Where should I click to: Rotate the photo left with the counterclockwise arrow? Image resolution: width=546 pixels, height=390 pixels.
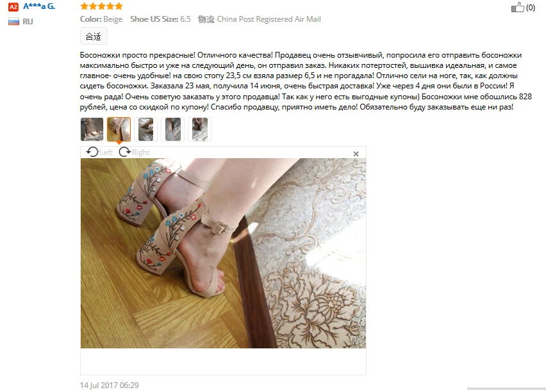click(x=93, y=152)
